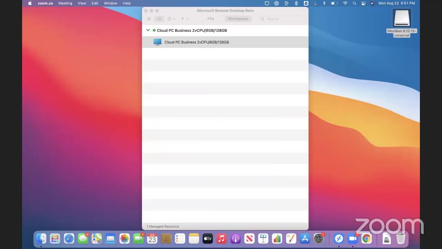Viewport: 442px width, 249px height.
Task: Click the battery status icon
Action: (334, 3)
